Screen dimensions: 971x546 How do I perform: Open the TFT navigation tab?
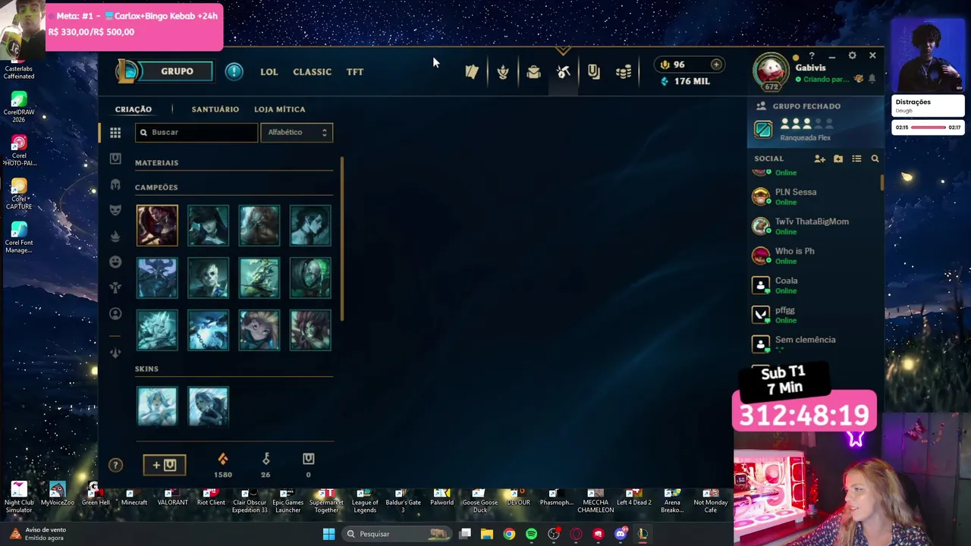[x=355, y=72]
